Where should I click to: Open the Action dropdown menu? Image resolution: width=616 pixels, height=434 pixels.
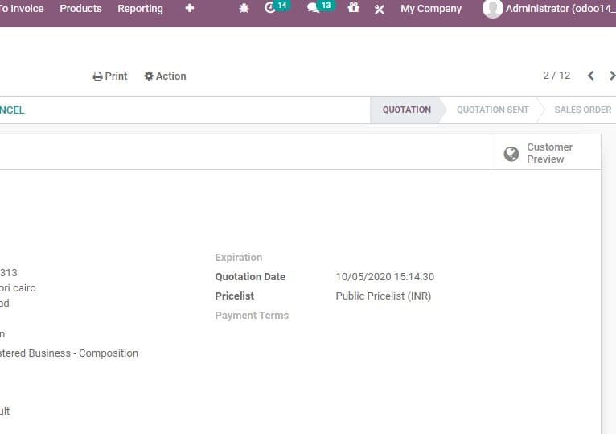(x=165, y=76)
